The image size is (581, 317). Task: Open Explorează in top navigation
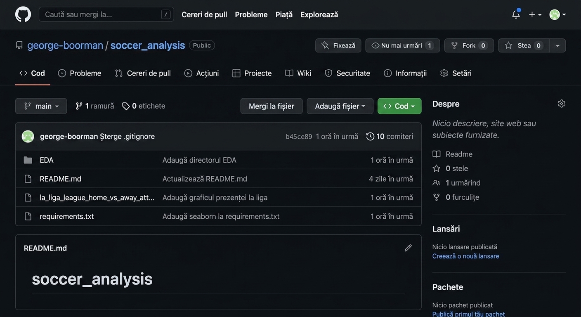pos(319,14)
